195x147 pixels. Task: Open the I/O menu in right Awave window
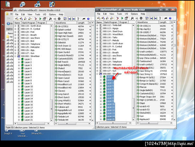pos(126,14)
